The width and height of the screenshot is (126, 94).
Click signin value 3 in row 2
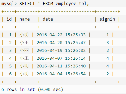point(108,43)
